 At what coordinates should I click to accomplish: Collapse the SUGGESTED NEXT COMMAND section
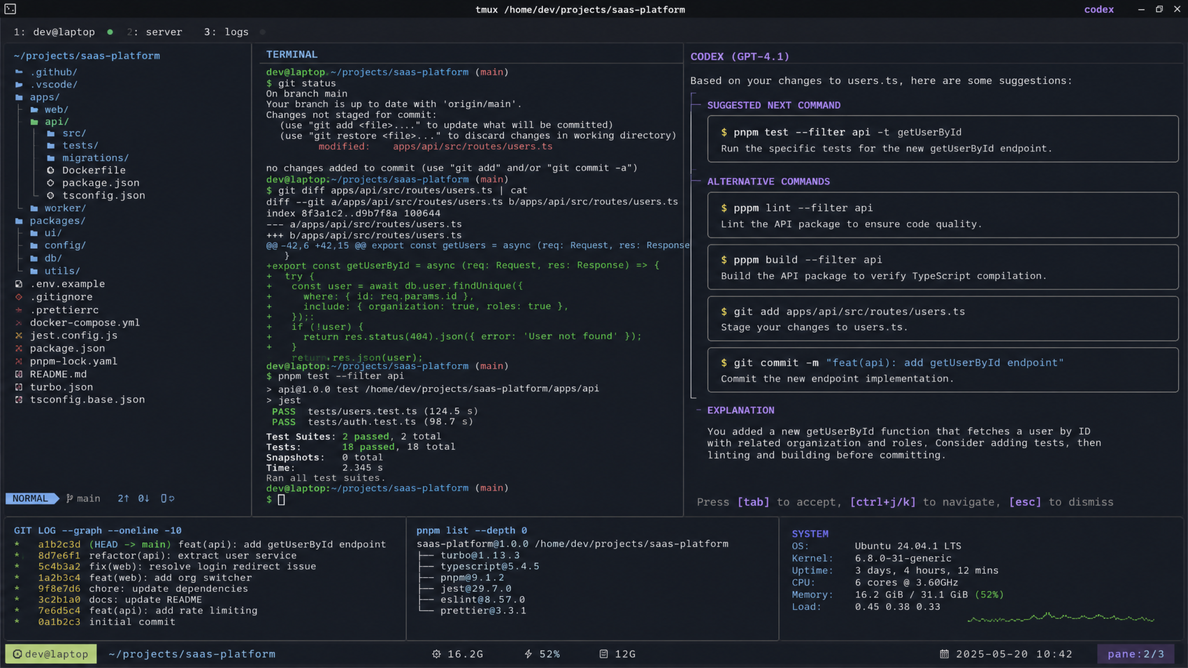[x=697, y=105]
